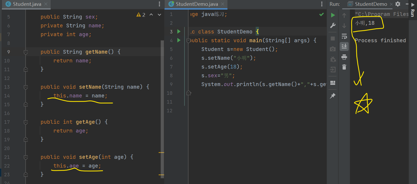Click the s.sex="男" line
This screenshot has height=184, width=417.
218,76
